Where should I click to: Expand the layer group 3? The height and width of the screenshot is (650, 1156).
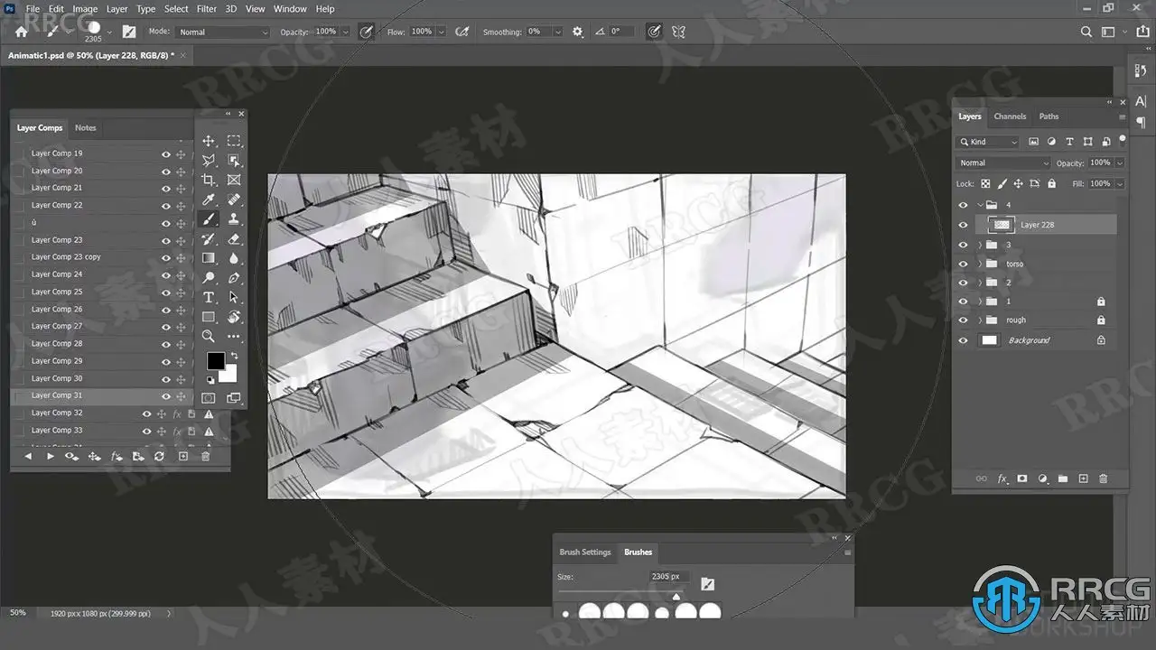(980, 245)
